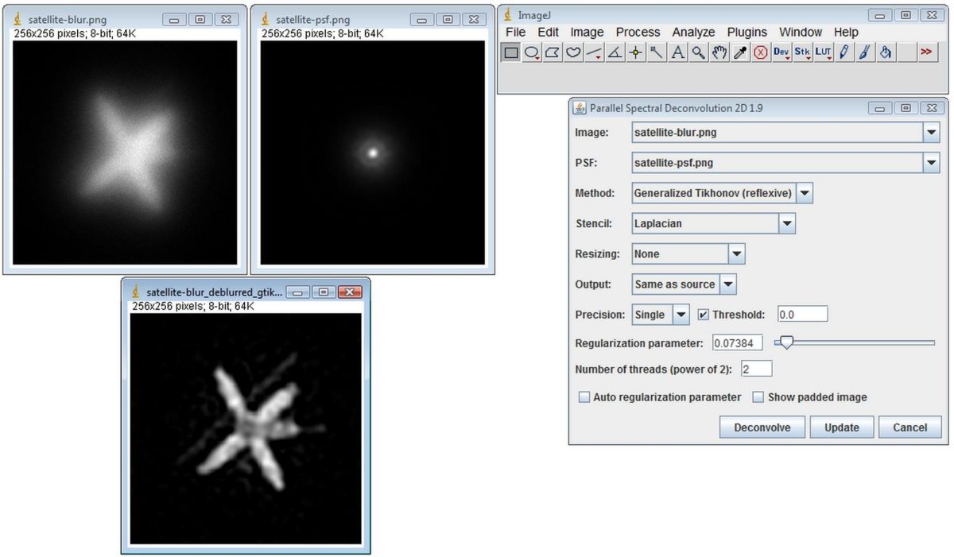Open the File menu in ImageJ

(515, 32)
